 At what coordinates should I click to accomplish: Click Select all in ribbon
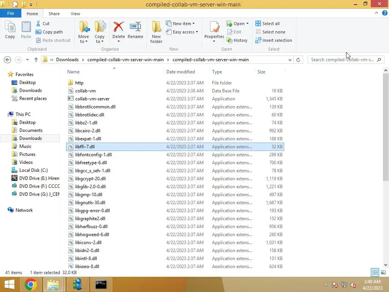click(x=268, y=24)
